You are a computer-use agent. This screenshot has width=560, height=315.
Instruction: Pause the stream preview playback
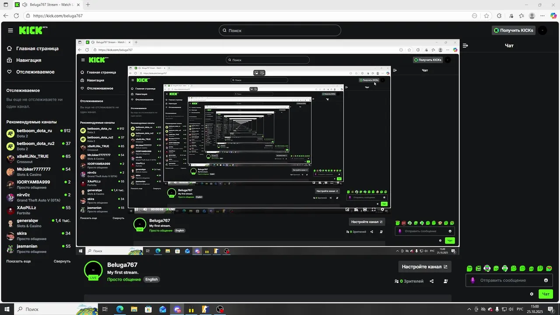click(x=136, y=209)
